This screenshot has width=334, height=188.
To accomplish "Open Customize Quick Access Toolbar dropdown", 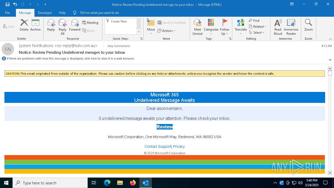I will [x=45, y=4].
